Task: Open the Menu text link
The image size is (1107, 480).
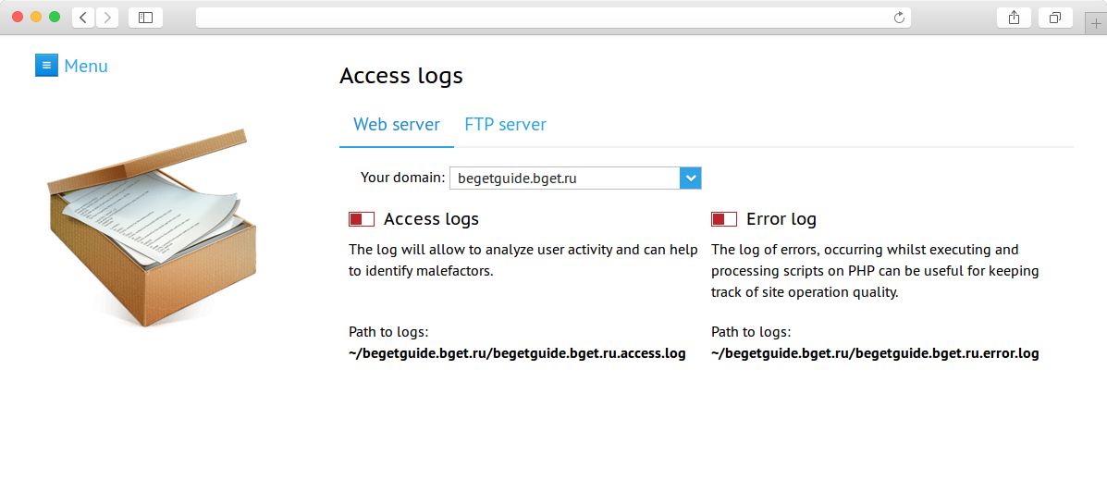Action: click(x=86, y=67)
